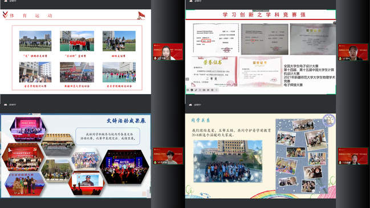This screenshot has width=370, height=208.
Task: Select the pen annotation tool in slide toolbar
Action: pos(196,90)
